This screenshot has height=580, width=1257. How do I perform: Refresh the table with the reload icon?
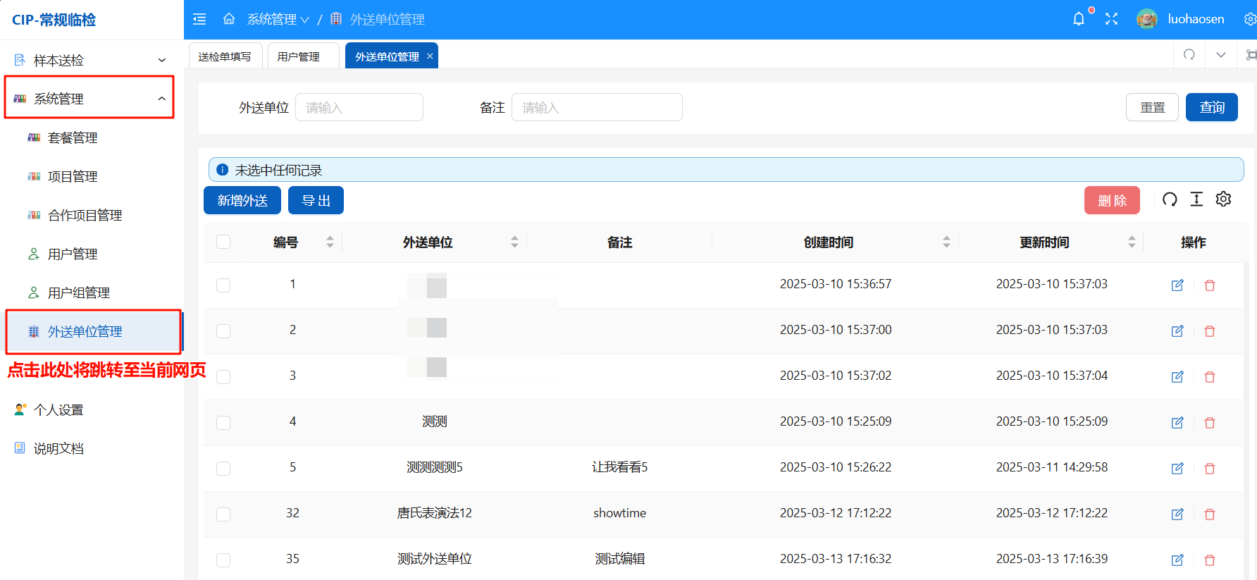coord(1170,199)
